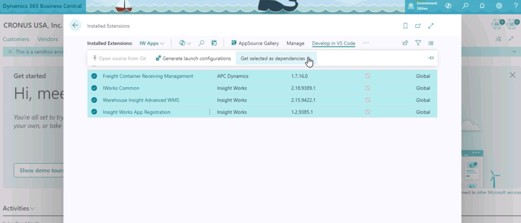The image size is (521, 223).
Task: Open the Manage menu
Action: (295, 43)
